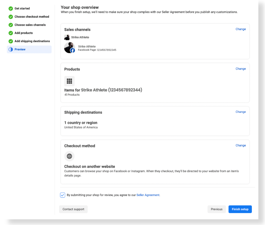Click the "1 country or region" text

pyautogui.click(x=81, y=123)
